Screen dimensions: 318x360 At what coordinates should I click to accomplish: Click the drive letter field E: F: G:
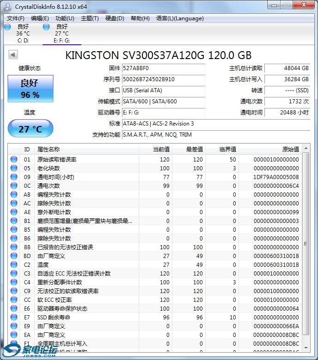(x=163, y=113)
